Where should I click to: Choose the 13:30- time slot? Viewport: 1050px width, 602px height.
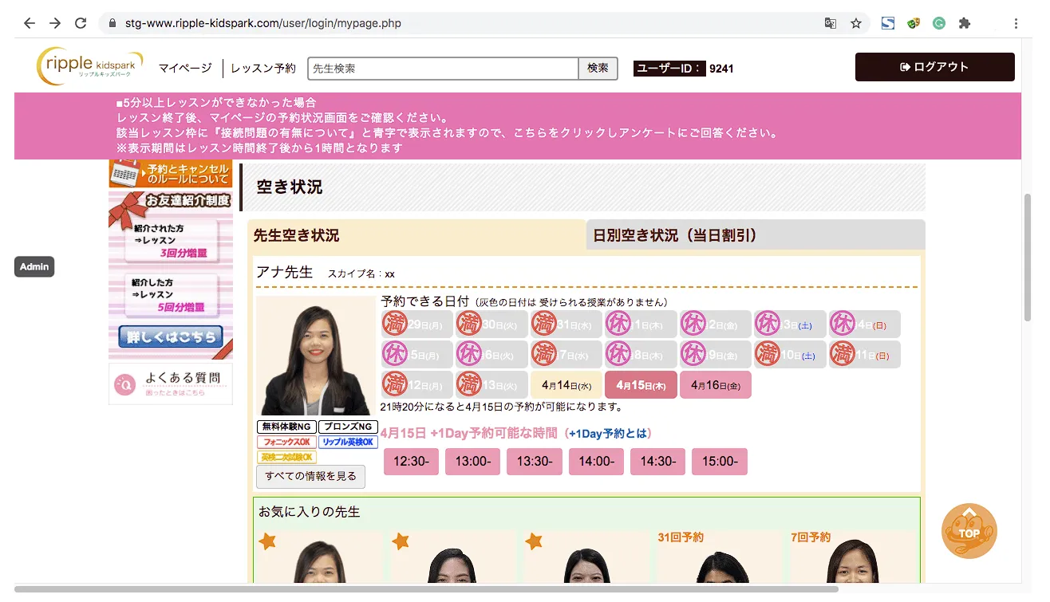point(535,462)
